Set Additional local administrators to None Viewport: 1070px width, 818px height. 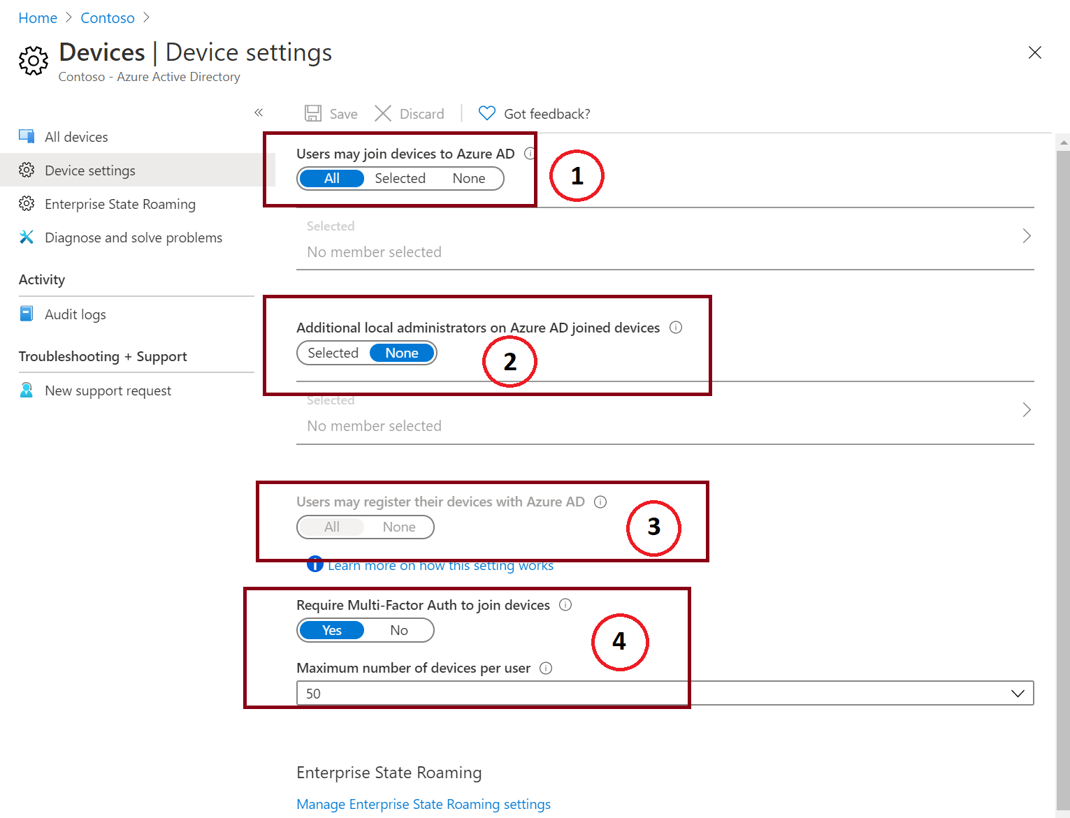click(402, 353)
